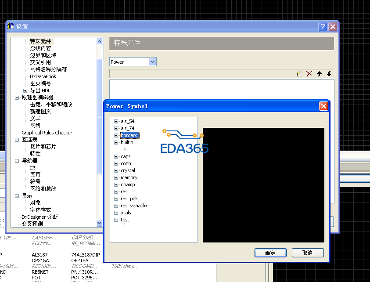Open the Power dropdown combo box
370x282 pixels.
coord(152,62)
